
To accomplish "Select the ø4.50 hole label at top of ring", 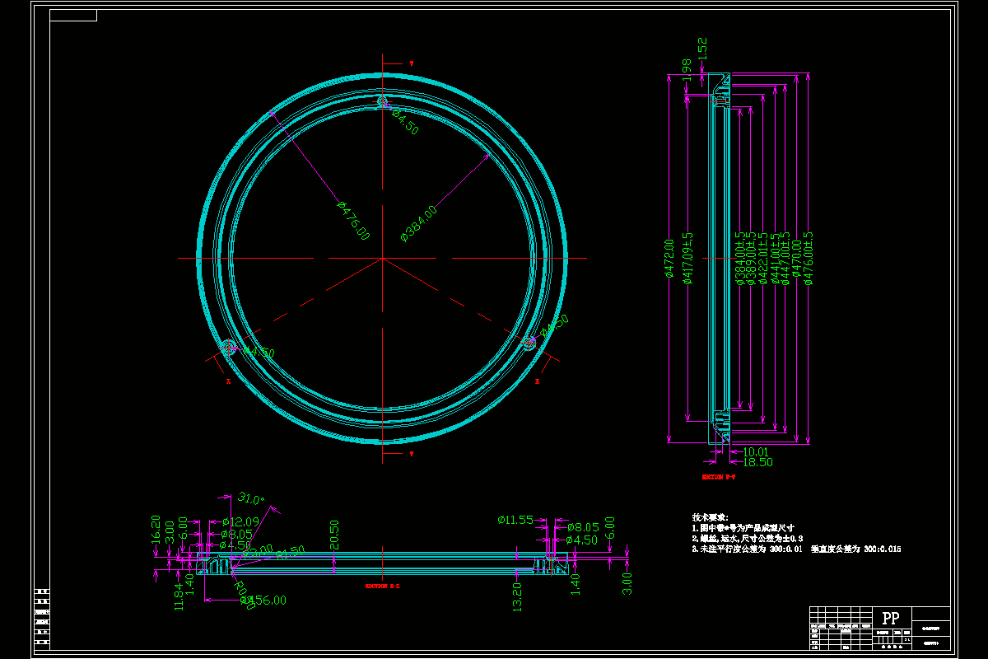I will click(405, 122).
